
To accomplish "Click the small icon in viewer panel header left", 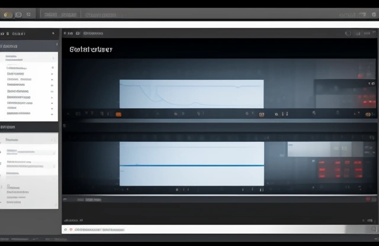I will click(x=70, y=34).
